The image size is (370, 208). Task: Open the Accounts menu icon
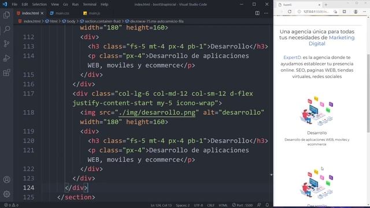pyautogui.click(x=6, y=180)
